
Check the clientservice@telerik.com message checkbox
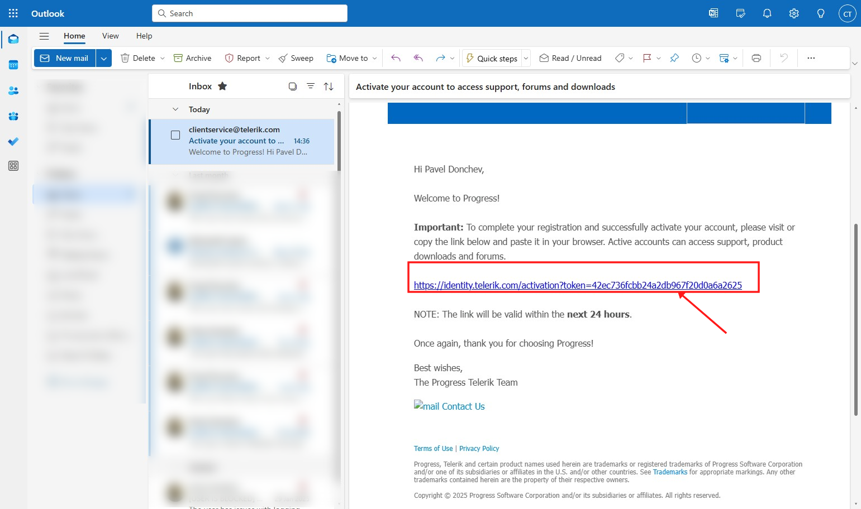pyautogui.click(x=175, y=135)
